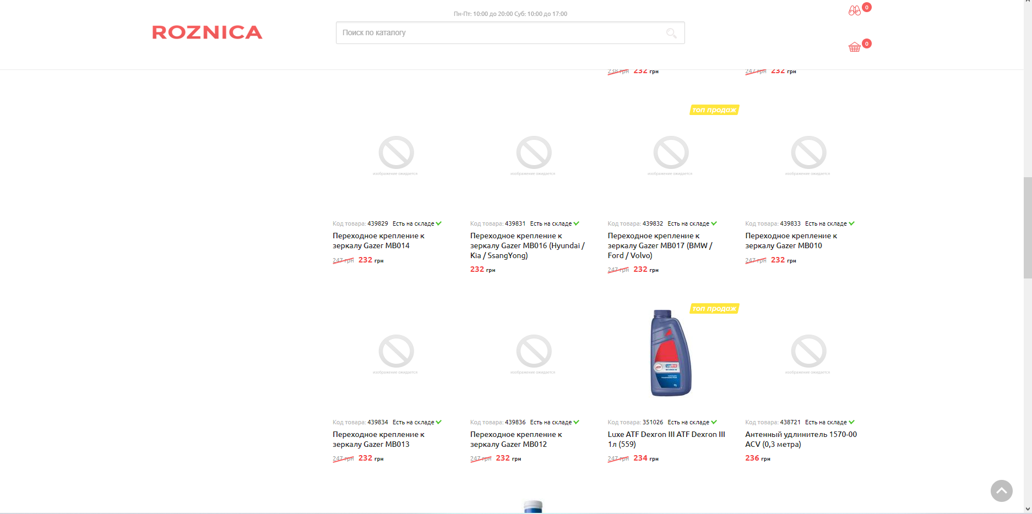
Task: Click the magnifier search icon
Action: 671,33
